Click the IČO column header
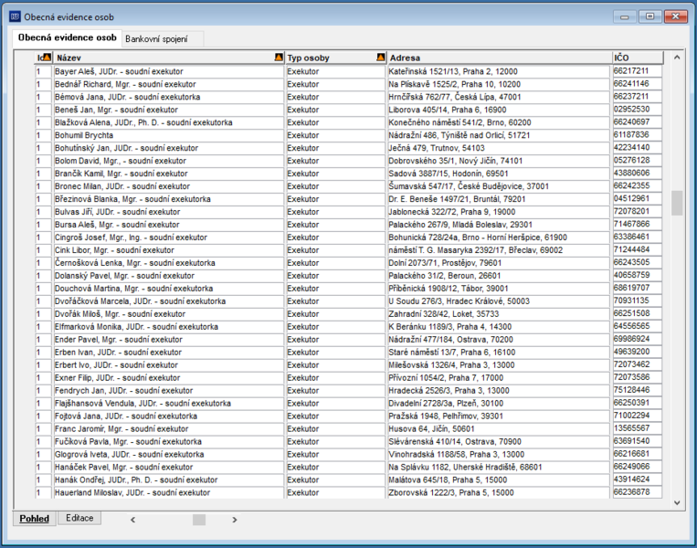This screenshot has width=697, height=548. [638, 58]
